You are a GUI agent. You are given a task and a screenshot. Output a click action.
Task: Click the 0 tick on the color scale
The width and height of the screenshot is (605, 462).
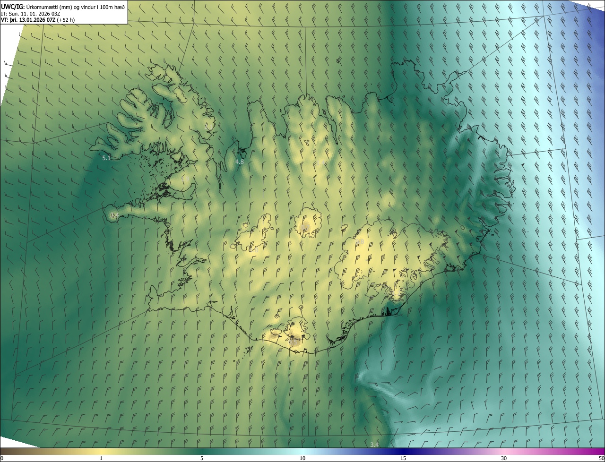[x=2, y=458]
